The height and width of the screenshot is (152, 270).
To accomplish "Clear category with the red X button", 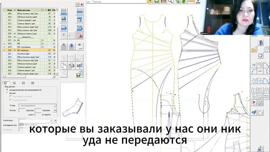I will pos(55,121).
